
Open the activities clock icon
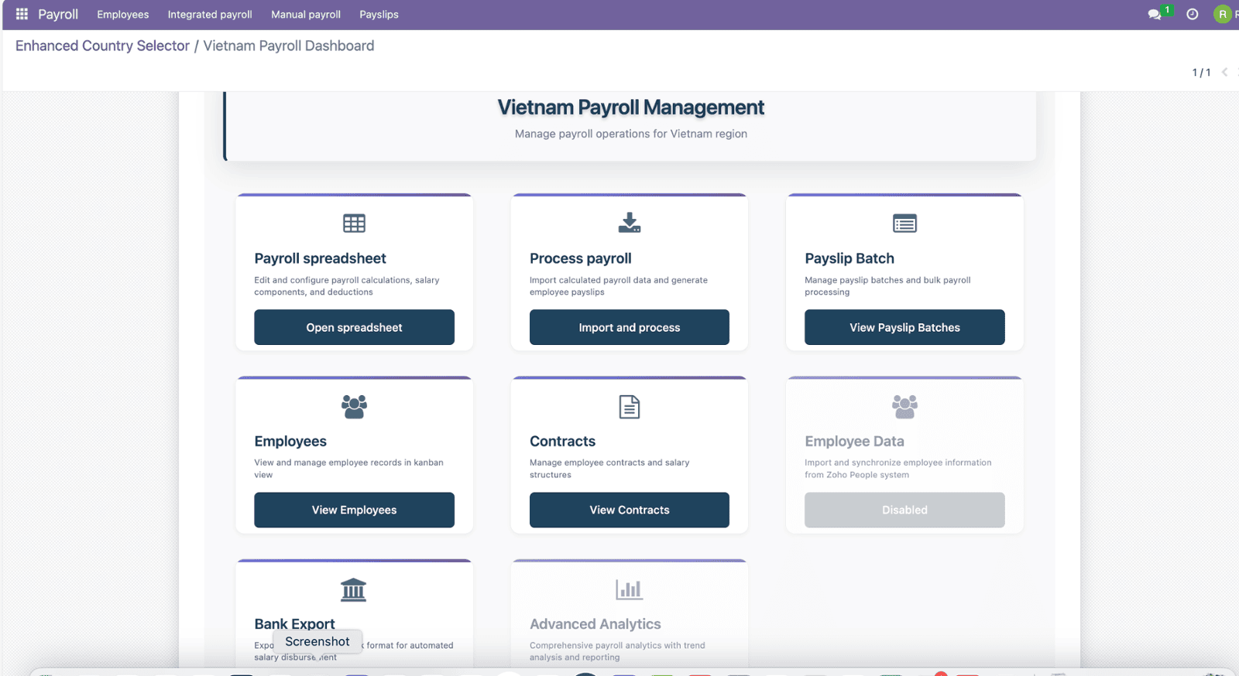1193,15
